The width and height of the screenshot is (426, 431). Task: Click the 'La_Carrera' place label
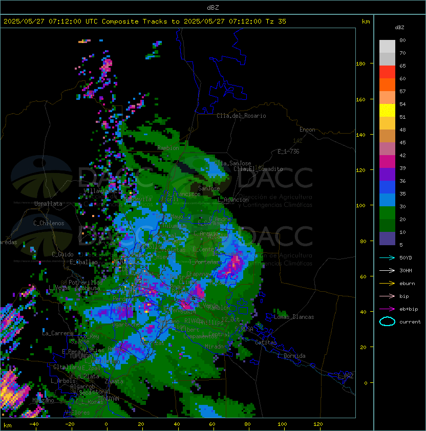[x=57, y=333]
